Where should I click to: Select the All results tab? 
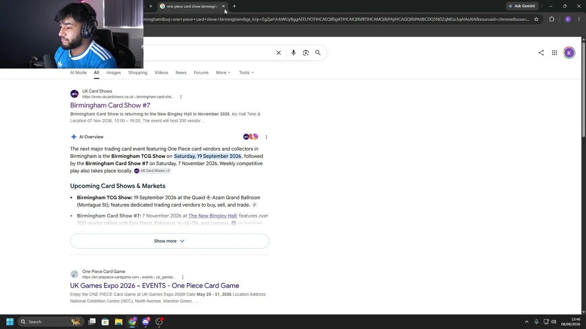click(97, 73)
